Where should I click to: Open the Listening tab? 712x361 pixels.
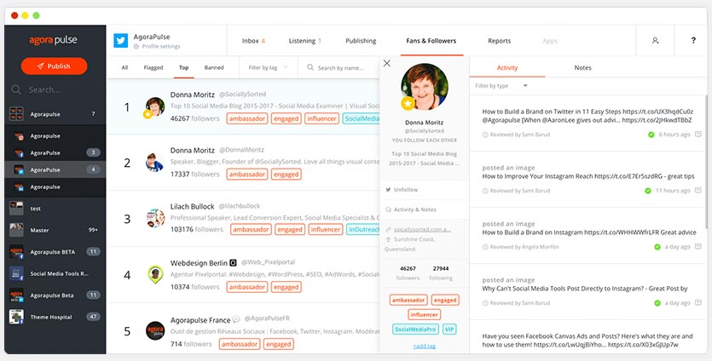point(305,41)
